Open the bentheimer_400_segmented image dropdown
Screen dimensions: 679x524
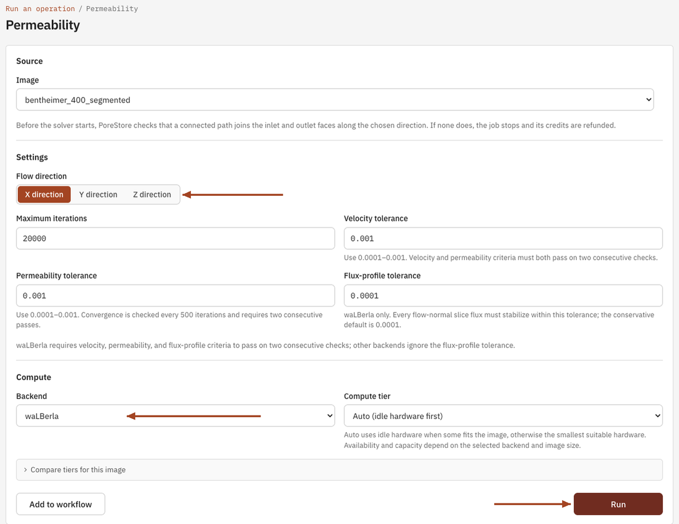coord(335,100)
